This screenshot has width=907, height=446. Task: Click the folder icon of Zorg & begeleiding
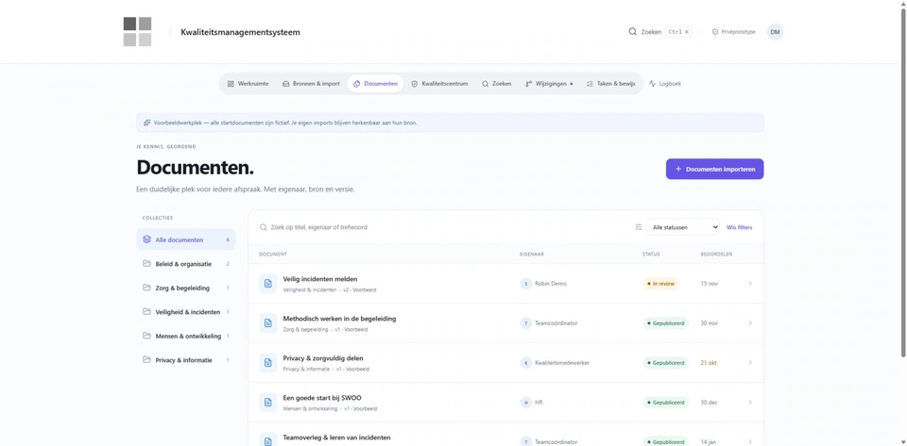pyautogui.click(x=146, y=288)
